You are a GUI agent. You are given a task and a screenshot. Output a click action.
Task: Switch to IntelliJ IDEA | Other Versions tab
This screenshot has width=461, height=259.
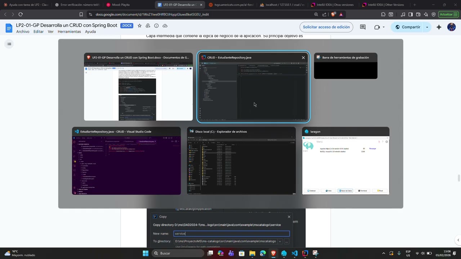click(384, 5)
